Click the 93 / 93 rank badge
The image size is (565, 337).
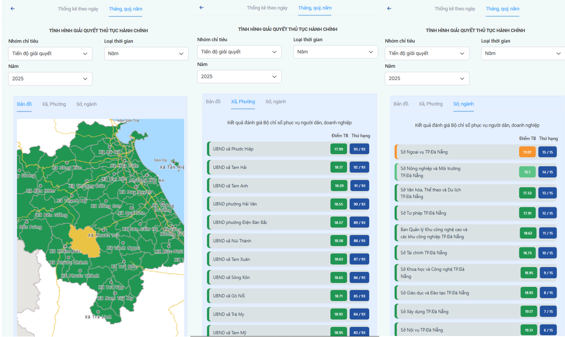(x=359, y=149)
